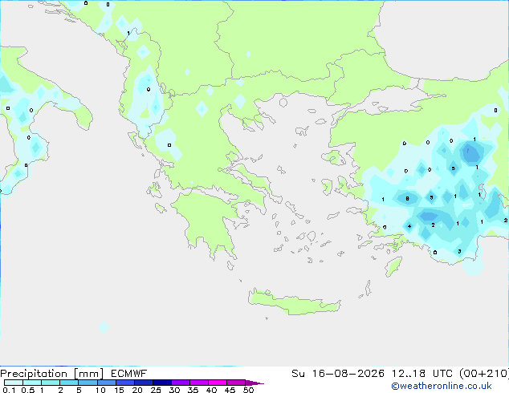The height and width of the screenshot is (393, 509).
Task: Click the island of Rhodes on the map
Action: 393,266
